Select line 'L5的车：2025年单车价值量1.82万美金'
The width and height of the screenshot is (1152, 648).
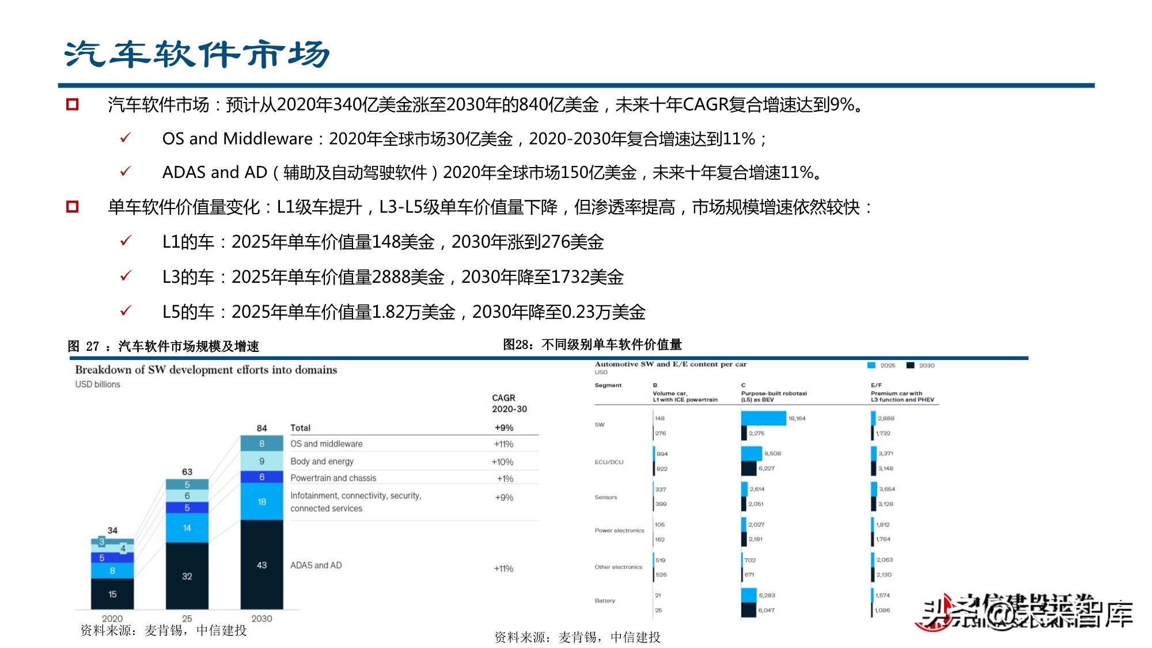pyautogui.click(x=309, y=312)
